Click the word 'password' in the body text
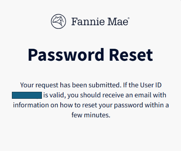Image resolution: width=181 pixels, height=151 pixels. [128, 105]
